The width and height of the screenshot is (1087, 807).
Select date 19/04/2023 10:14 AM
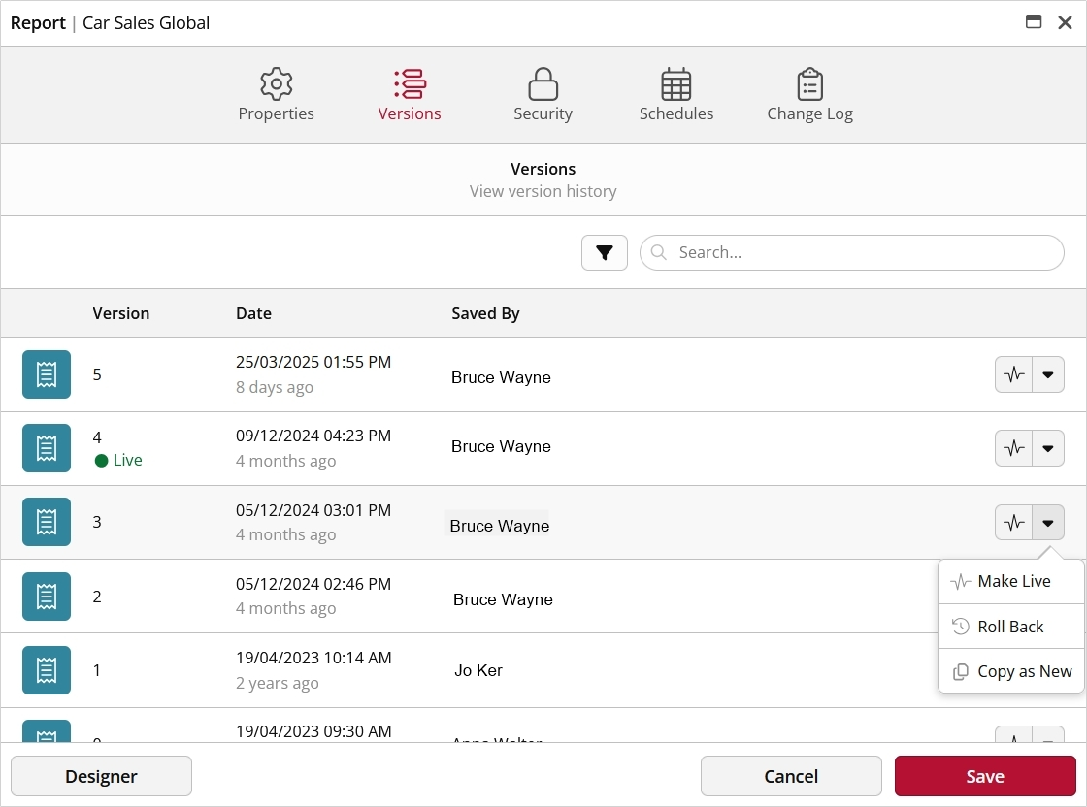(x=313, y=658)
